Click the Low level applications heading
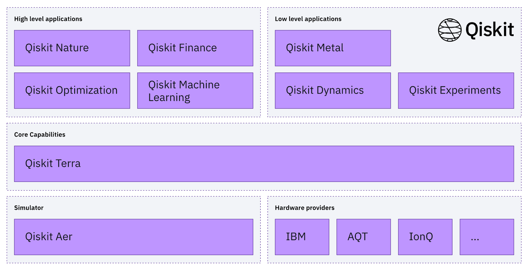 click(x=308, y=19)
